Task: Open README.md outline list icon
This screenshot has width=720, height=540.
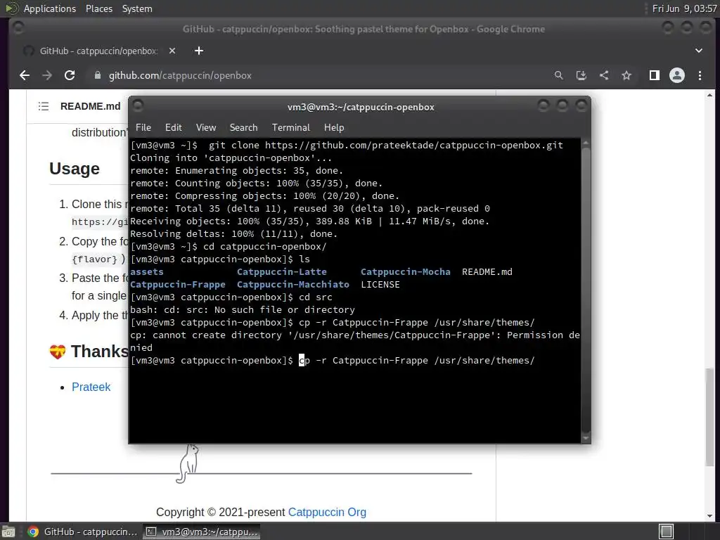Action: pyautogui.click(x=44, y=107)
